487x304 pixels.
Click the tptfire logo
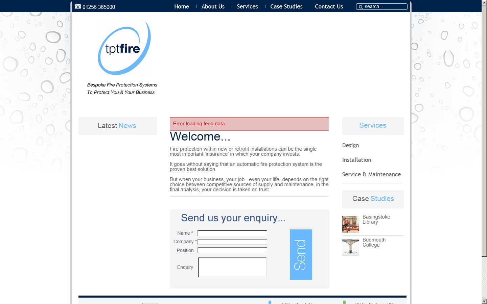pyautogui.click(x=124, y=48)
